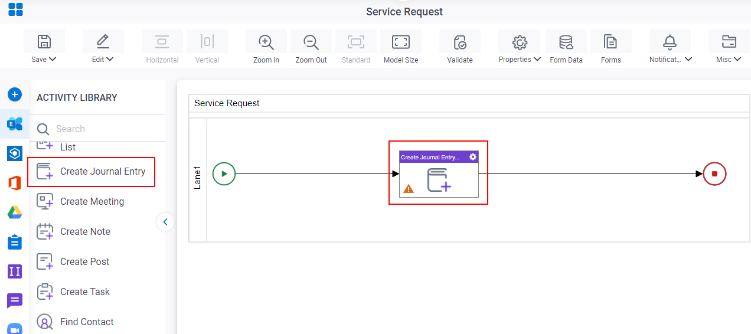This screenshot has height=334, width=751.
Task: Select Create Note activity
Action: point(73,231)
